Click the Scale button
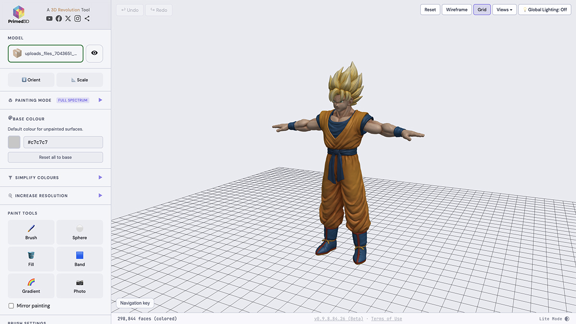The height and width of the screenshot is (324, 576). (x=80, y=80)
